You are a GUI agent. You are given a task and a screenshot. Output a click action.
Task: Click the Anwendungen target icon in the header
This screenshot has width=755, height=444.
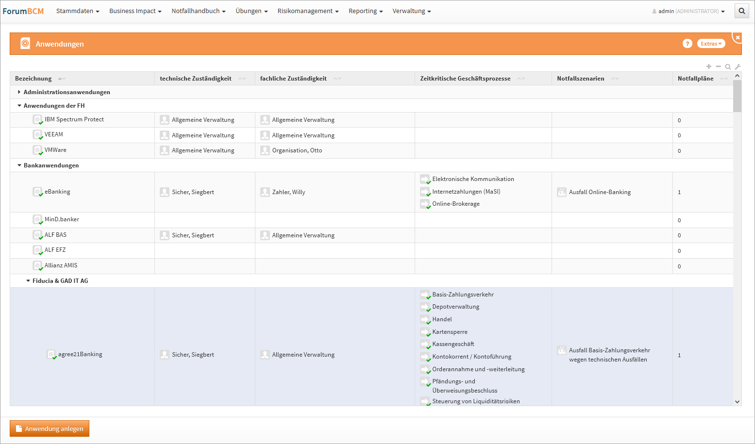coord(25,44)
